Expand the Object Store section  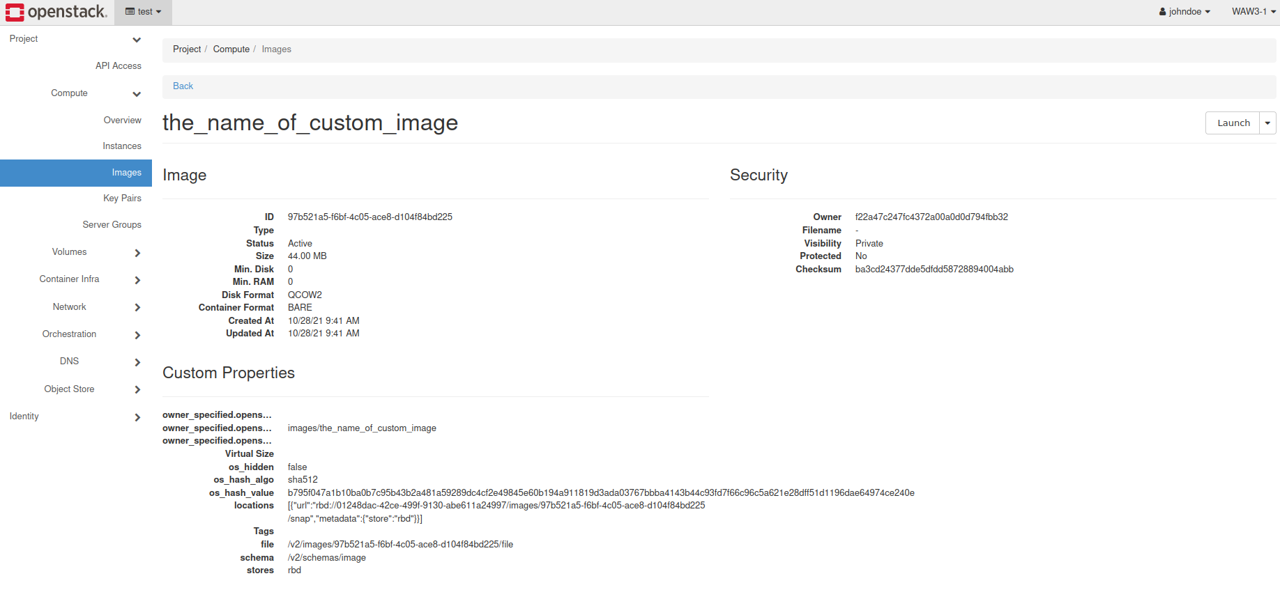[x=76, y=389]
